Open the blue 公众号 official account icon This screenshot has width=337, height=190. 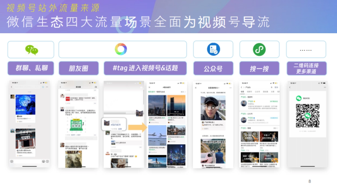click(213, 49)
